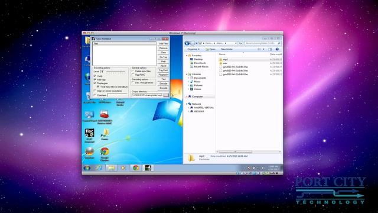This screenshot has width=378, height=213.
Task: Adjust the encoding Level slider
Action: point(116,72)
